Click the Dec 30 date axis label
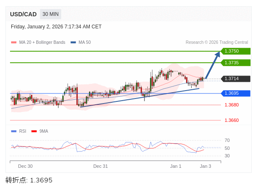 tap(25, 166)
